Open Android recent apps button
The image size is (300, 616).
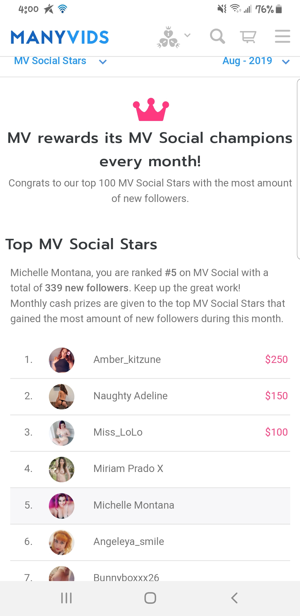(x=66, y=598)
